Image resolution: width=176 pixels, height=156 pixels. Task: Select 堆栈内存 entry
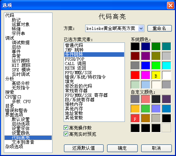94,104
